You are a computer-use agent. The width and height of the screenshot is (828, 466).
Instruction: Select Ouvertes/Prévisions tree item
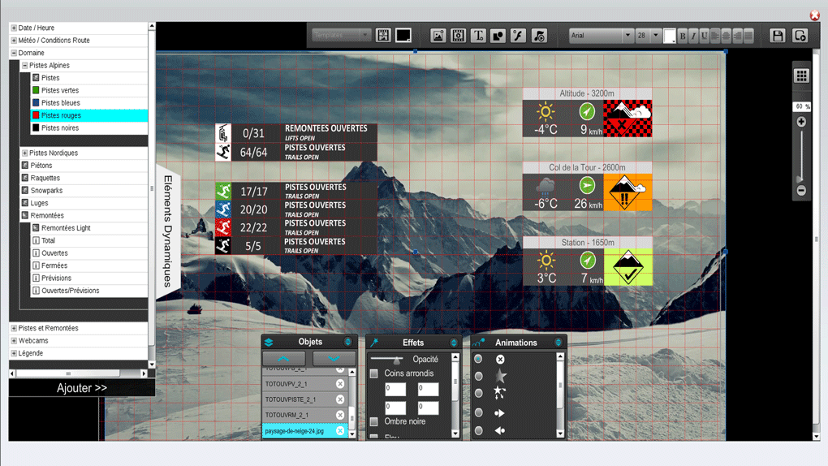coord(89,291)
